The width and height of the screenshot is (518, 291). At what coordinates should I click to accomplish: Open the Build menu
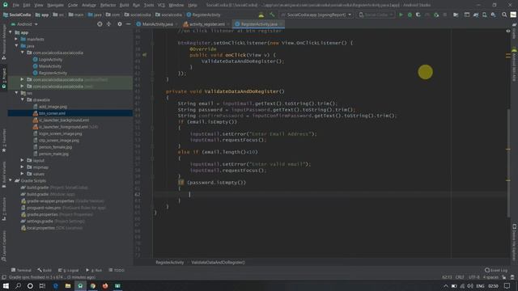(124, 5)
